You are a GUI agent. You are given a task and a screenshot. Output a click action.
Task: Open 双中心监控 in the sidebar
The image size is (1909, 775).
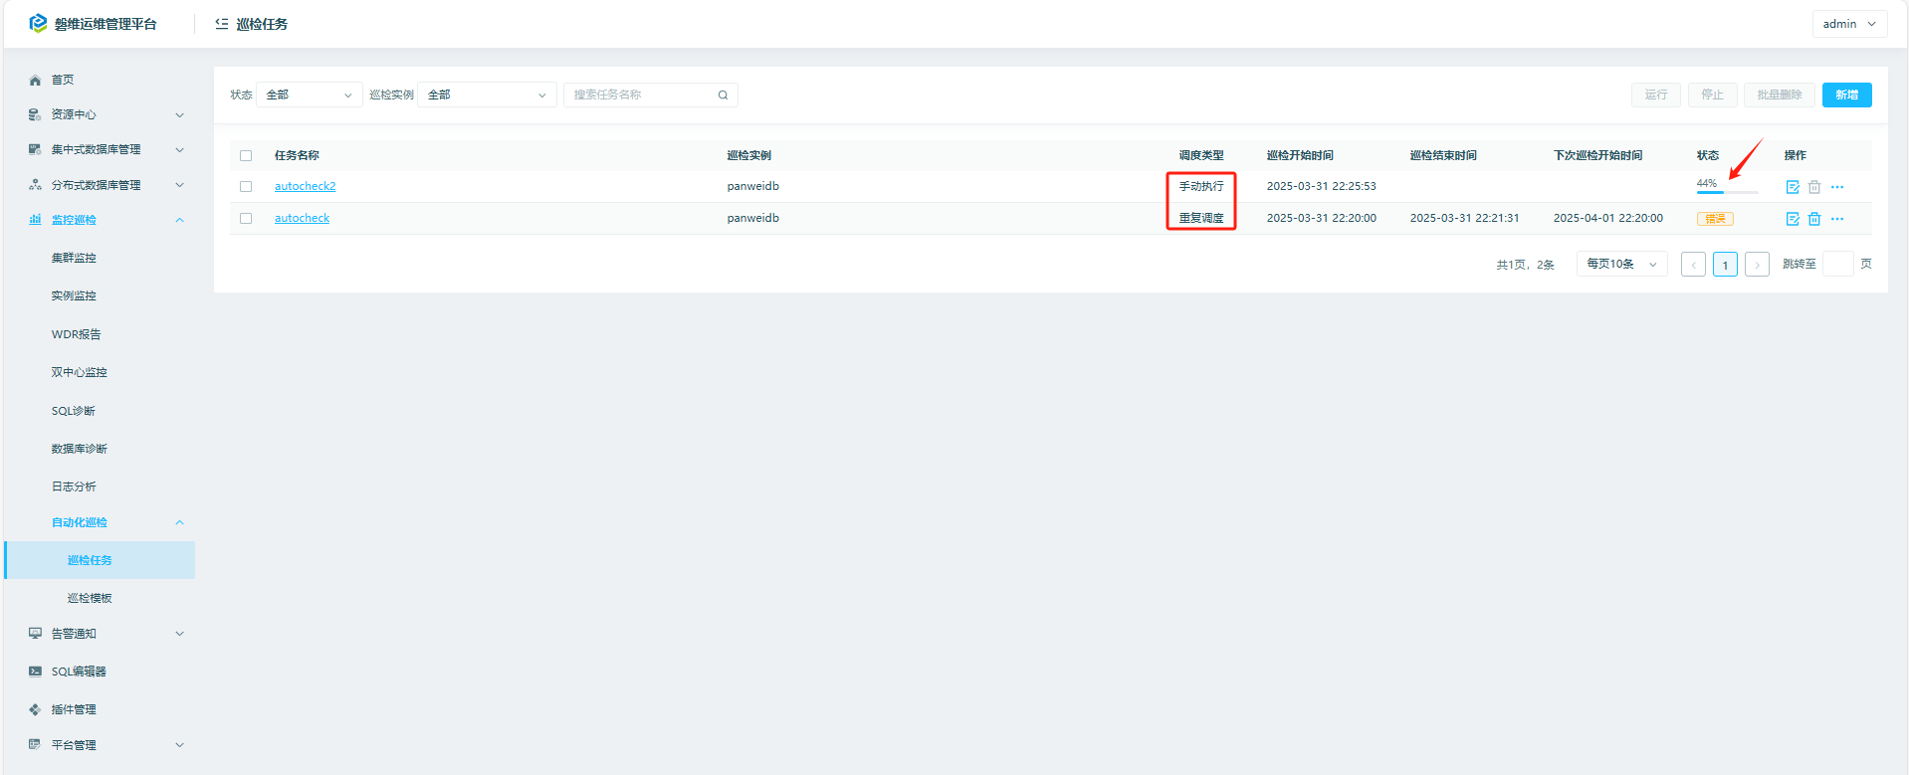[x=80, y=372]
